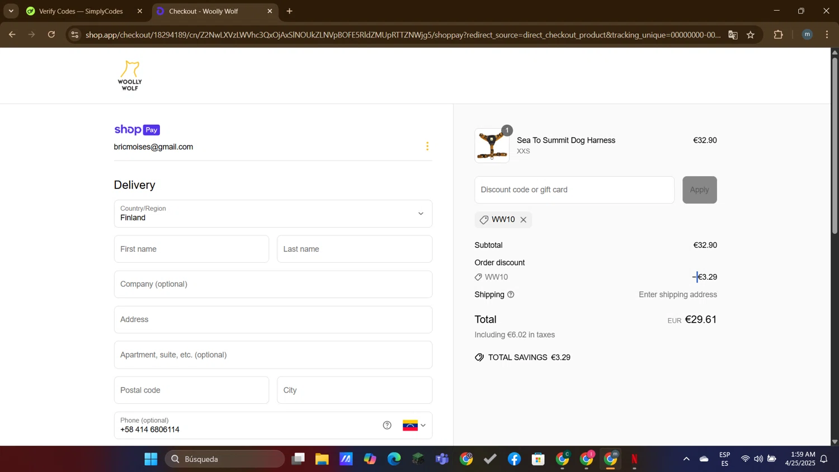Open Wi-Fi network settings in tray
The width and height of the screenshot is (839, 472).
pos(745,459)
